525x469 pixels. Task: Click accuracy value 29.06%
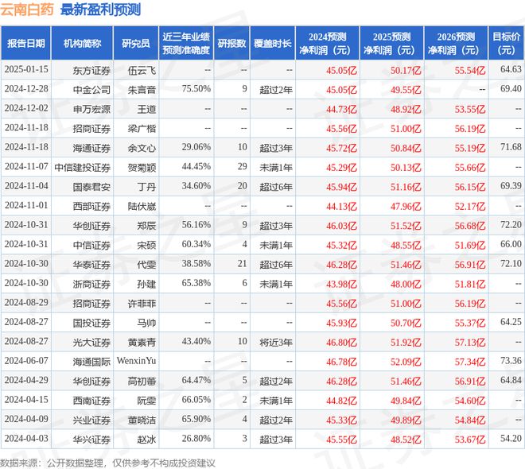pyautogui.click(x=196, y=147)
